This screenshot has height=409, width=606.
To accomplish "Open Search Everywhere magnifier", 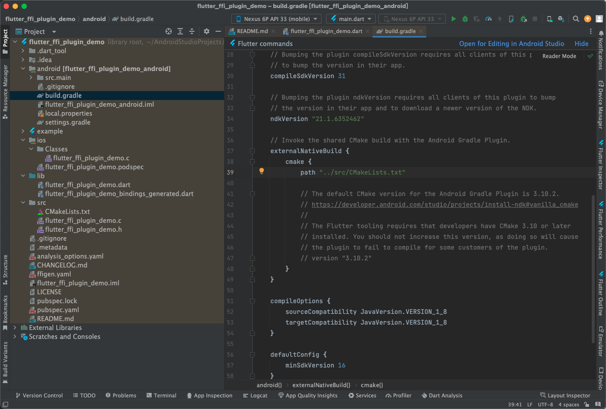I will [x=576, y=19].
